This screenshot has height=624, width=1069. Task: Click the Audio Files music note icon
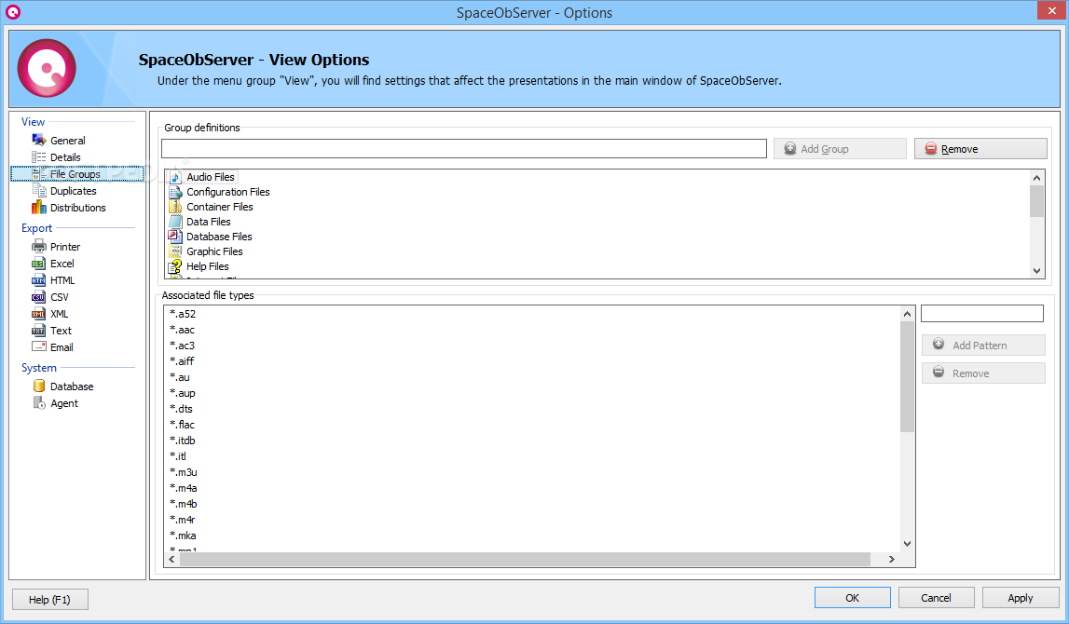click(176, 176)
